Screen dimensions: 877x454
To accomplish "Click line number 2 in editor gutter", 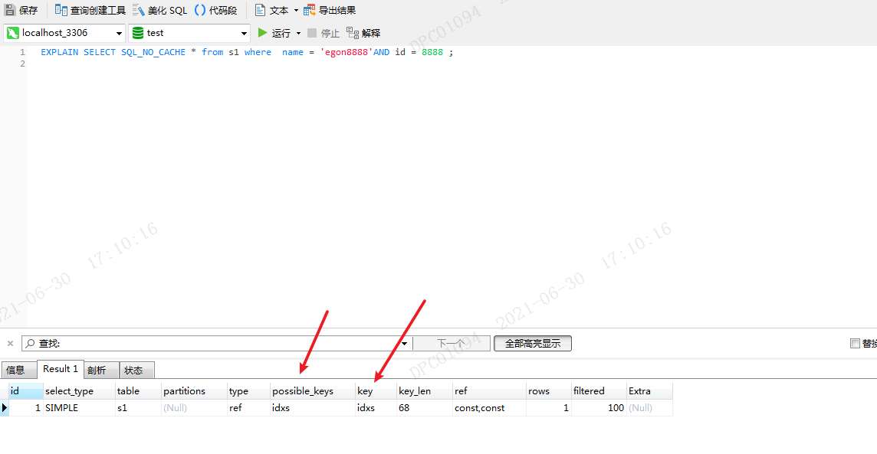I will 22,64.
